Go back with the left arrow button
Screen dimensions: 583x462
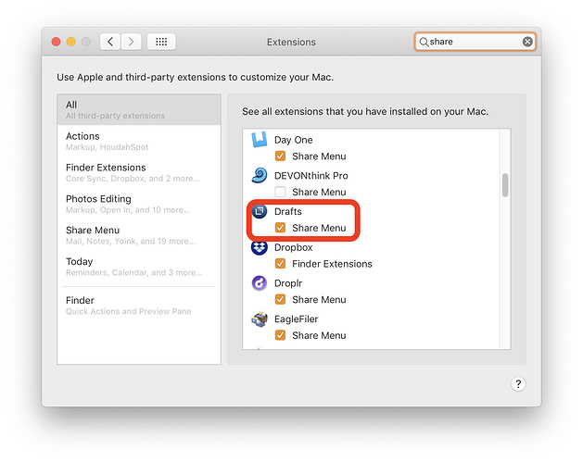point(110,42)
